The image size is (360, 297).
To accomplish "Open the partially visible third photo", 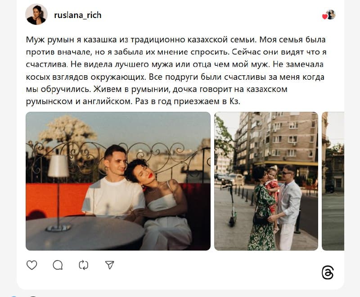I will (333, 181).
